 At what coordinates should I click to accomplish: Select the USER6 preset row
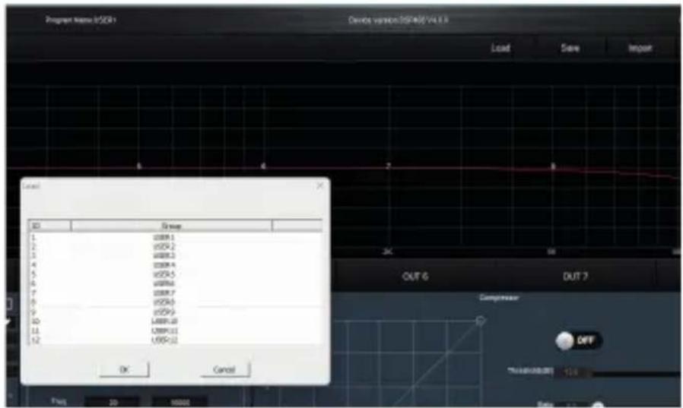[176, 283]
